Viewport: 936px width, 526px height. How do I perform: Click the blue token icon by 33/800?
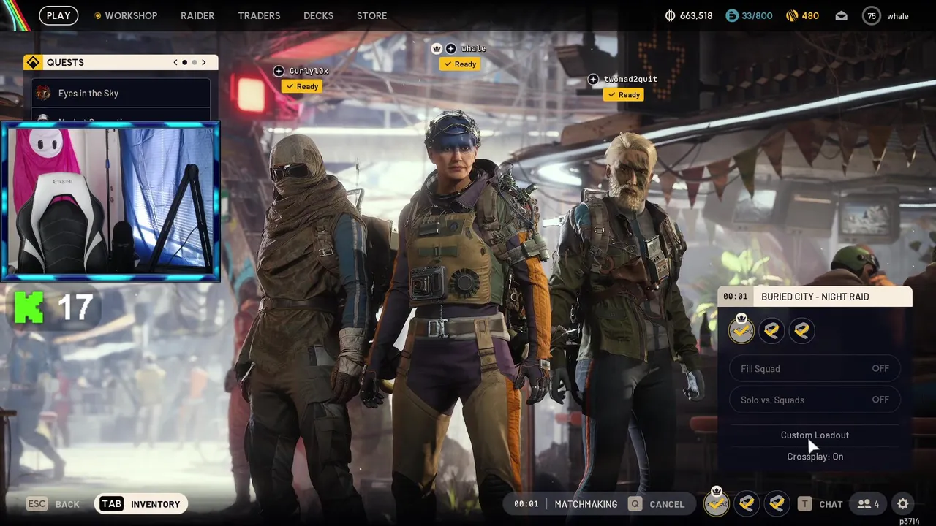(732, 15)
